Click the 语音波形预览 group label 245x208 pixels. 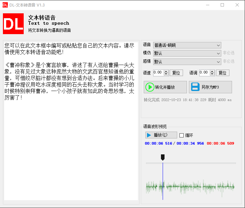(155, 126)
